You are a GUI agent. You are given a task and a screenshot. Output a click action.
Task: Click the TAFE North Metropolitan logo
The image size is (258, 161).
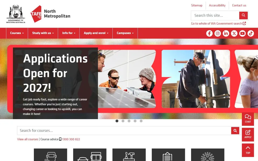tap(51, 14)
